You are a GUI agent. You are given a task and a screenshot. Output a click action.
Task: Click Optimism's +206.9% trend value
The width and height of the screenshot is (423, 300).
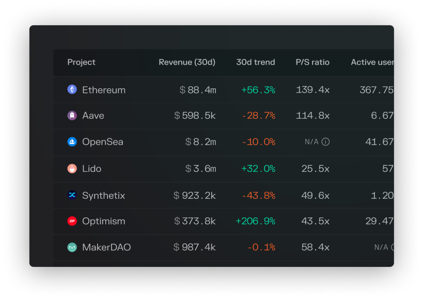(256, 221)
